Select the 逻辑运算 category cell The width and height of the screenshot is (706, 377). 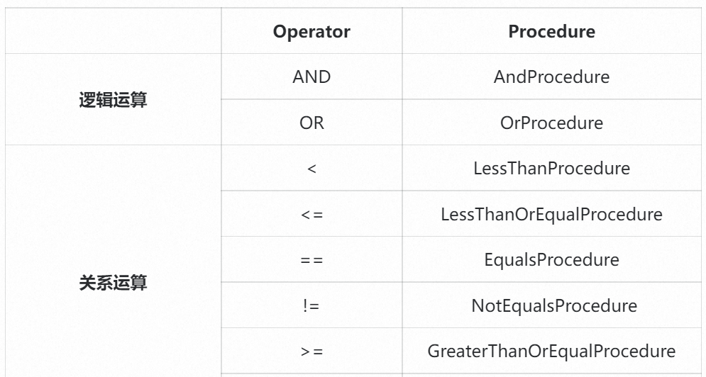click(x=113, y=99)
